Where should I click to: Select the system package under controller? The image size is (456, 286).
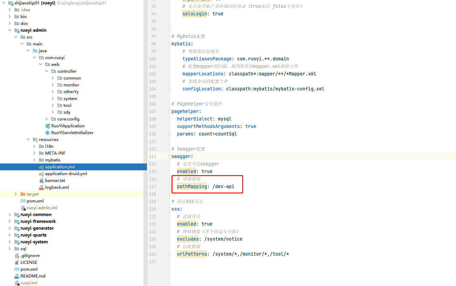(70, 99)
